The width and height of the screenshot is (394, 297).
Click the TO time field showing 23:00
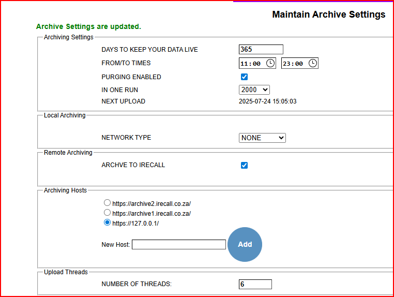(293, 64)
